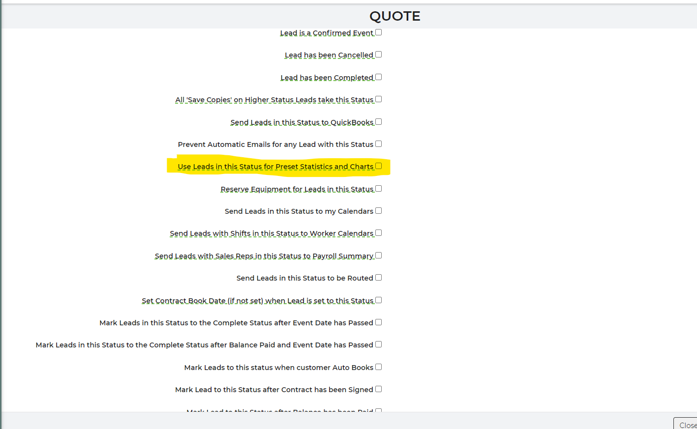This screenshot has width=697, height=429.
Task: Click the 'Send Leads in this Status to QuickBooks' label
Action: click(x=302, y=122)
